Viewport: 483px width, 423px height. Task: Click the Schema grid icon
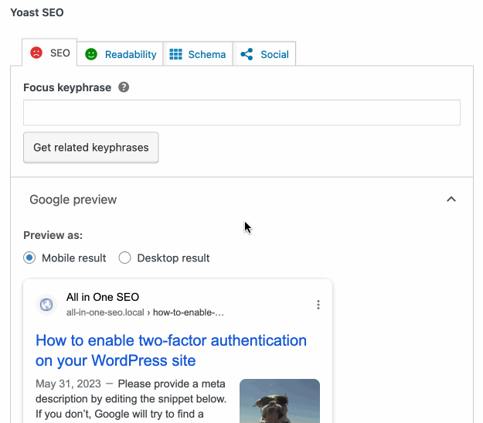click(x=175, y=54)
